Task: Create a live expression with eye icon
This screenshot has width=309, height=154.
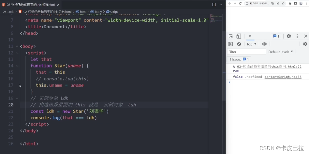Action: 264,44
